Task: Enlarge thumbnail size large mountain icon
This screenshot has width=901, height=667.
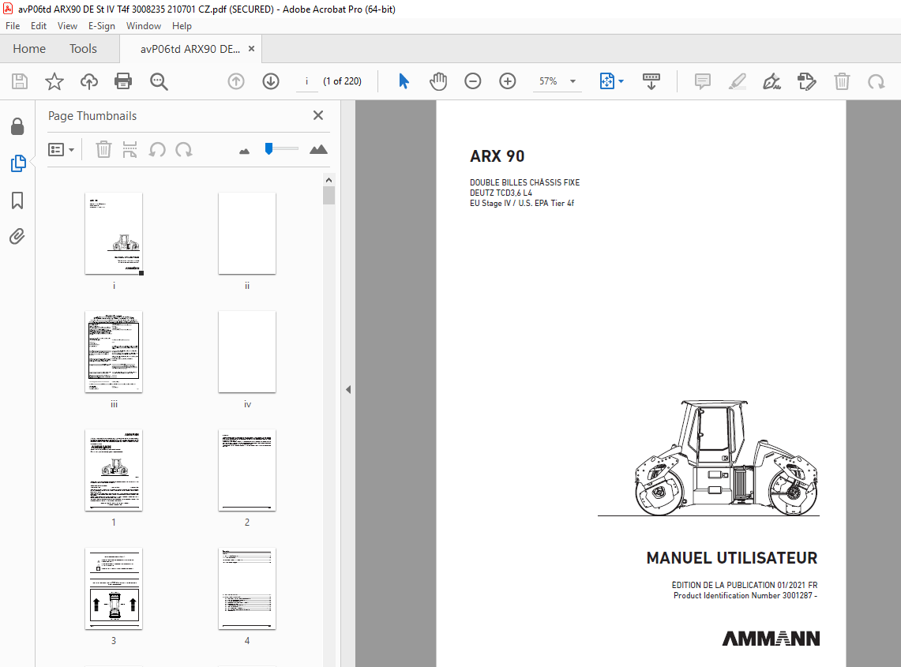Action: click(318, 150)
